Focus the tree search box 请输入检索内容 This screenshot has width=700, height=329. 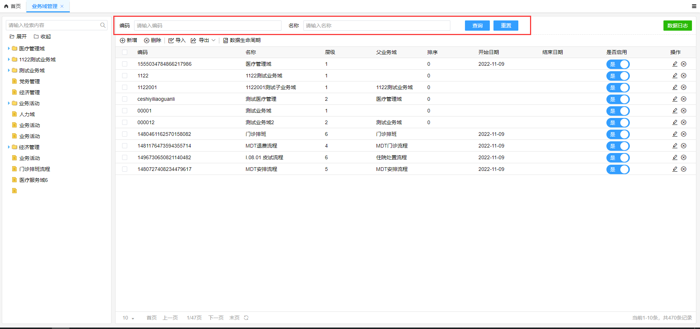tap(57, 25)
